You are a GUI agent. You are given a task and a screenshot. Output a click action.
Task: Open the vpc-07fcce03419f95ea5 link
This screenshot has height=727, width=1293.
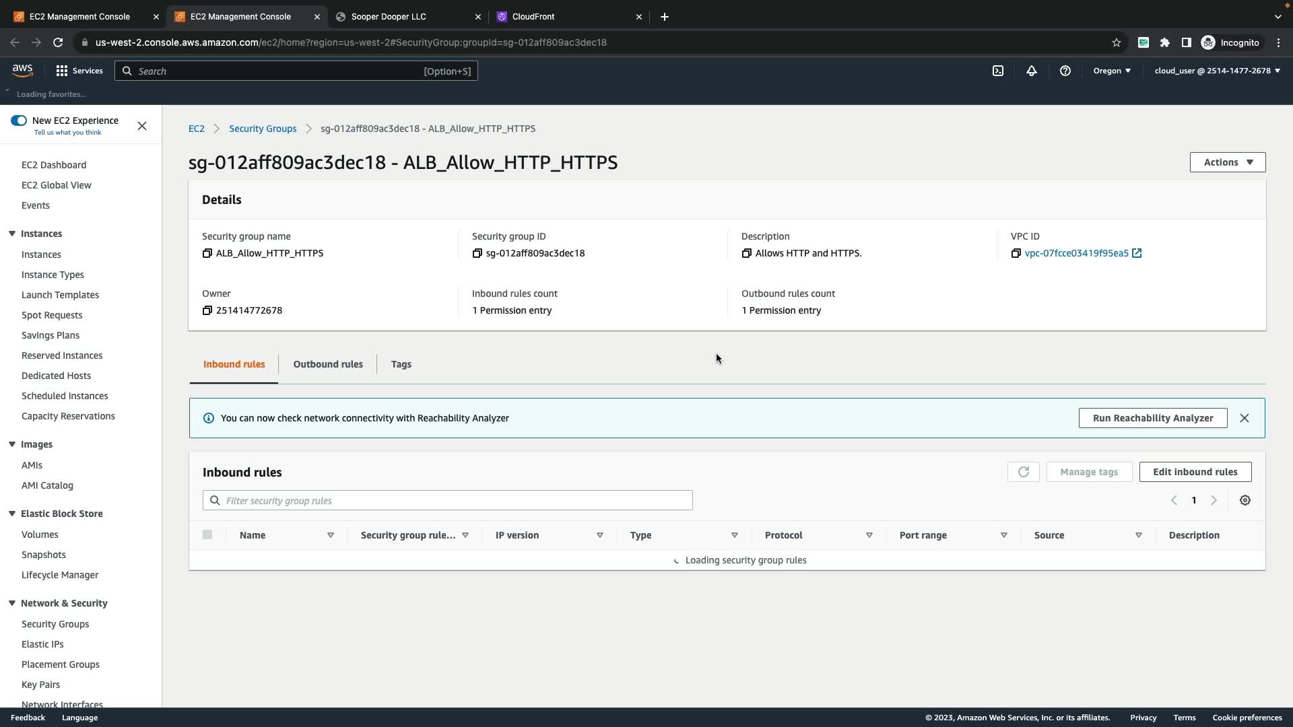[1075, 253]
